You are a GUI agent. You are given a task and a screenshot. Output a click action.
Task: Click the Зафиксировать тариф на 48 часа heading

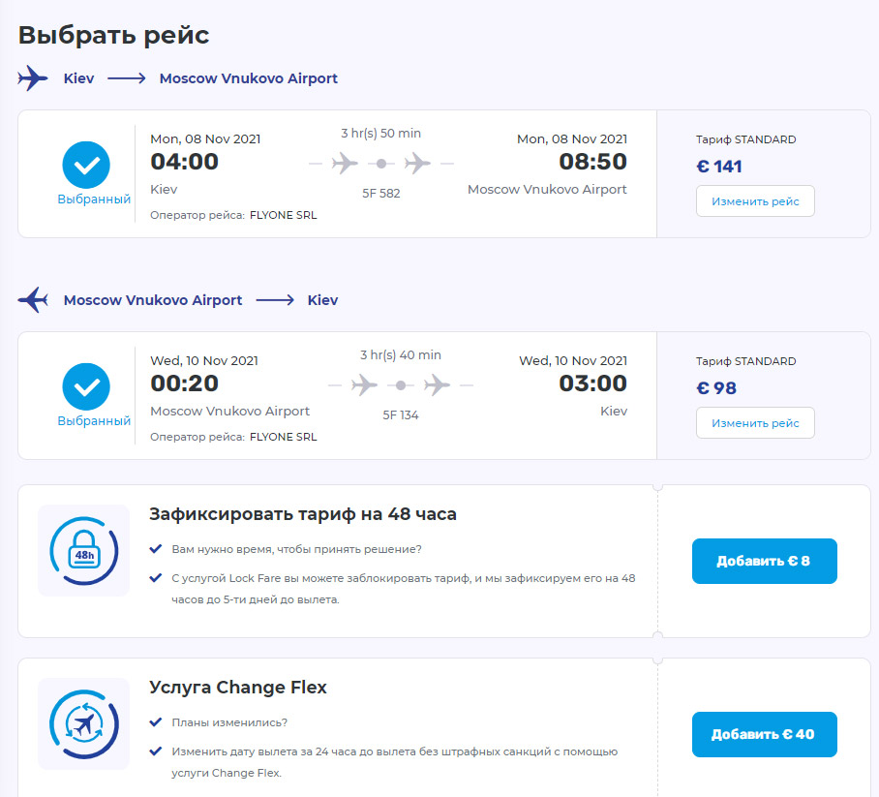(x=302, y=514)
